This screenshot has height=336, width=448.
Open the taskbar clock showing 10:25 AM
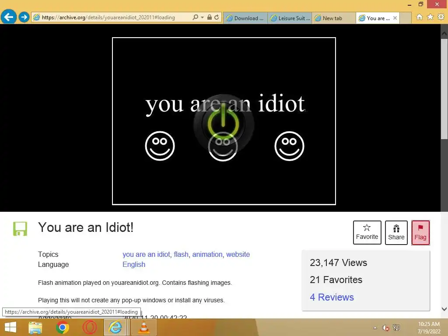(429, 328)
